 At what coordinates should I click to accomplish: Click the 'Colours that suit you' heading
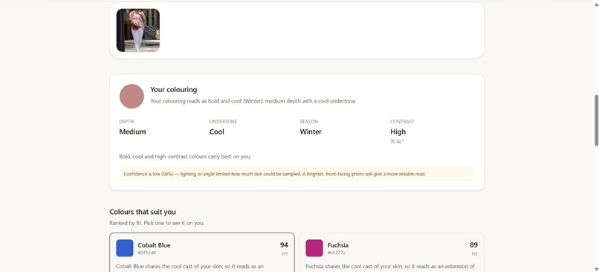tap(143, 212)
